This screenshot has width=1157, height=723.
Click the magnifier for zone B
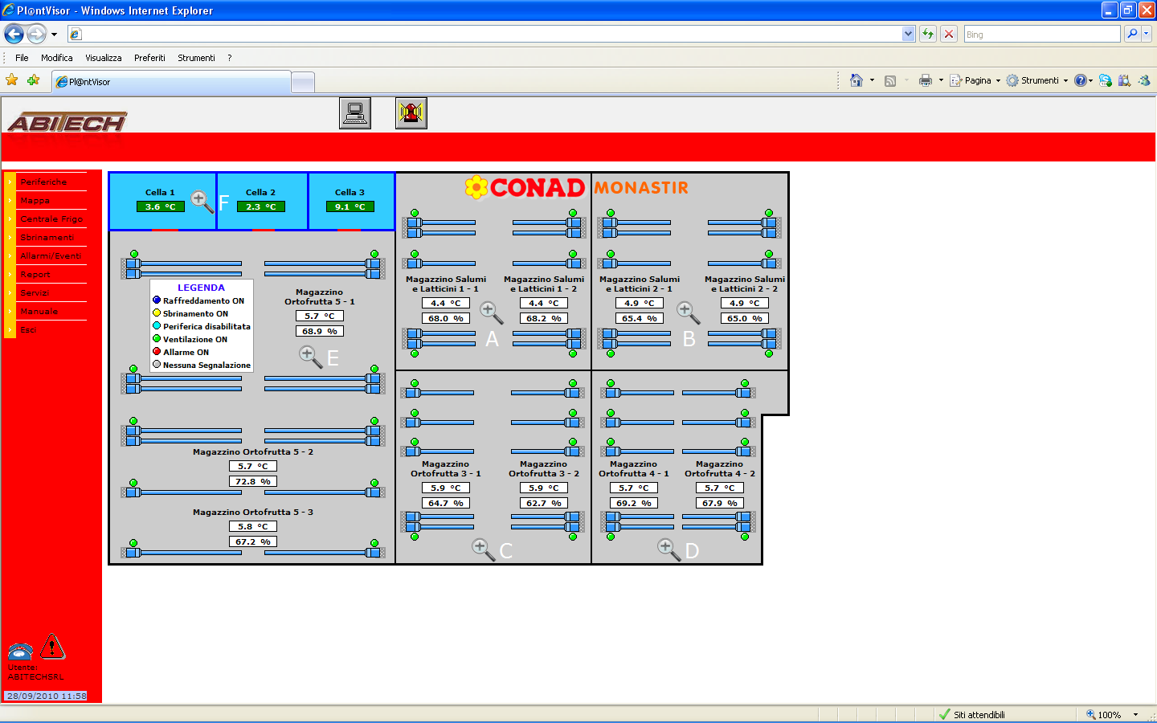(x=689, y=312)
